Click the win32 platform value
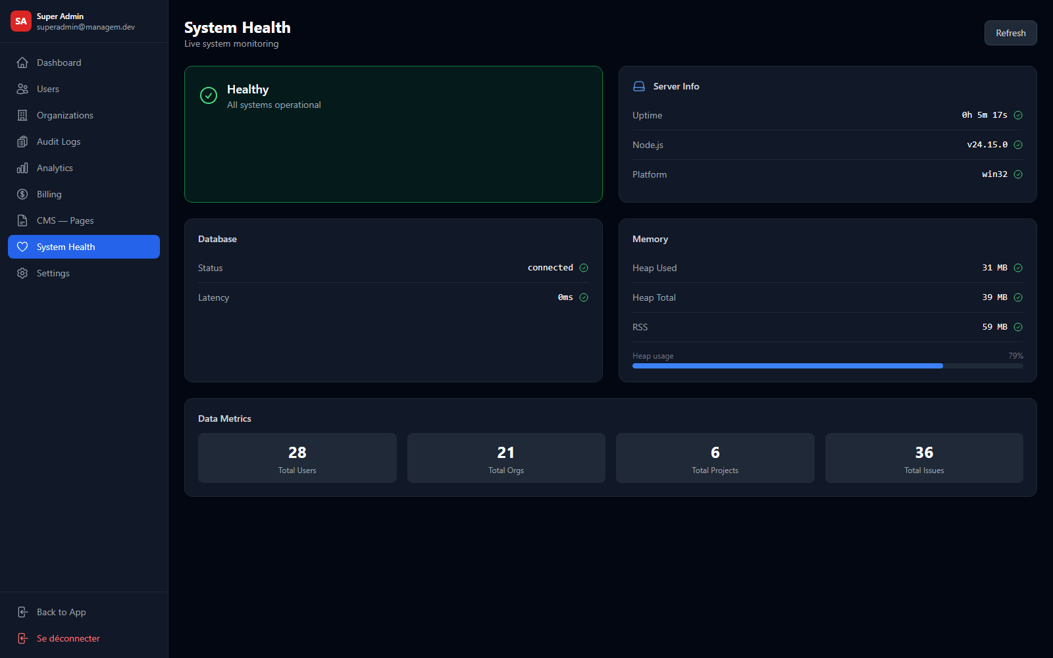1053x658 pixels. (994, 174)
